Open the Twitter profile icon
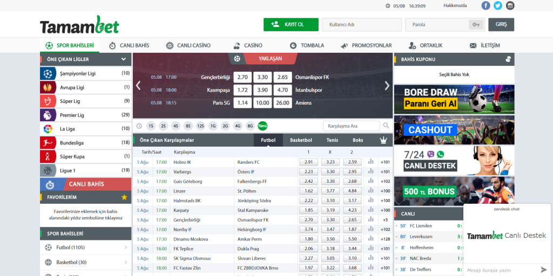 497,5
